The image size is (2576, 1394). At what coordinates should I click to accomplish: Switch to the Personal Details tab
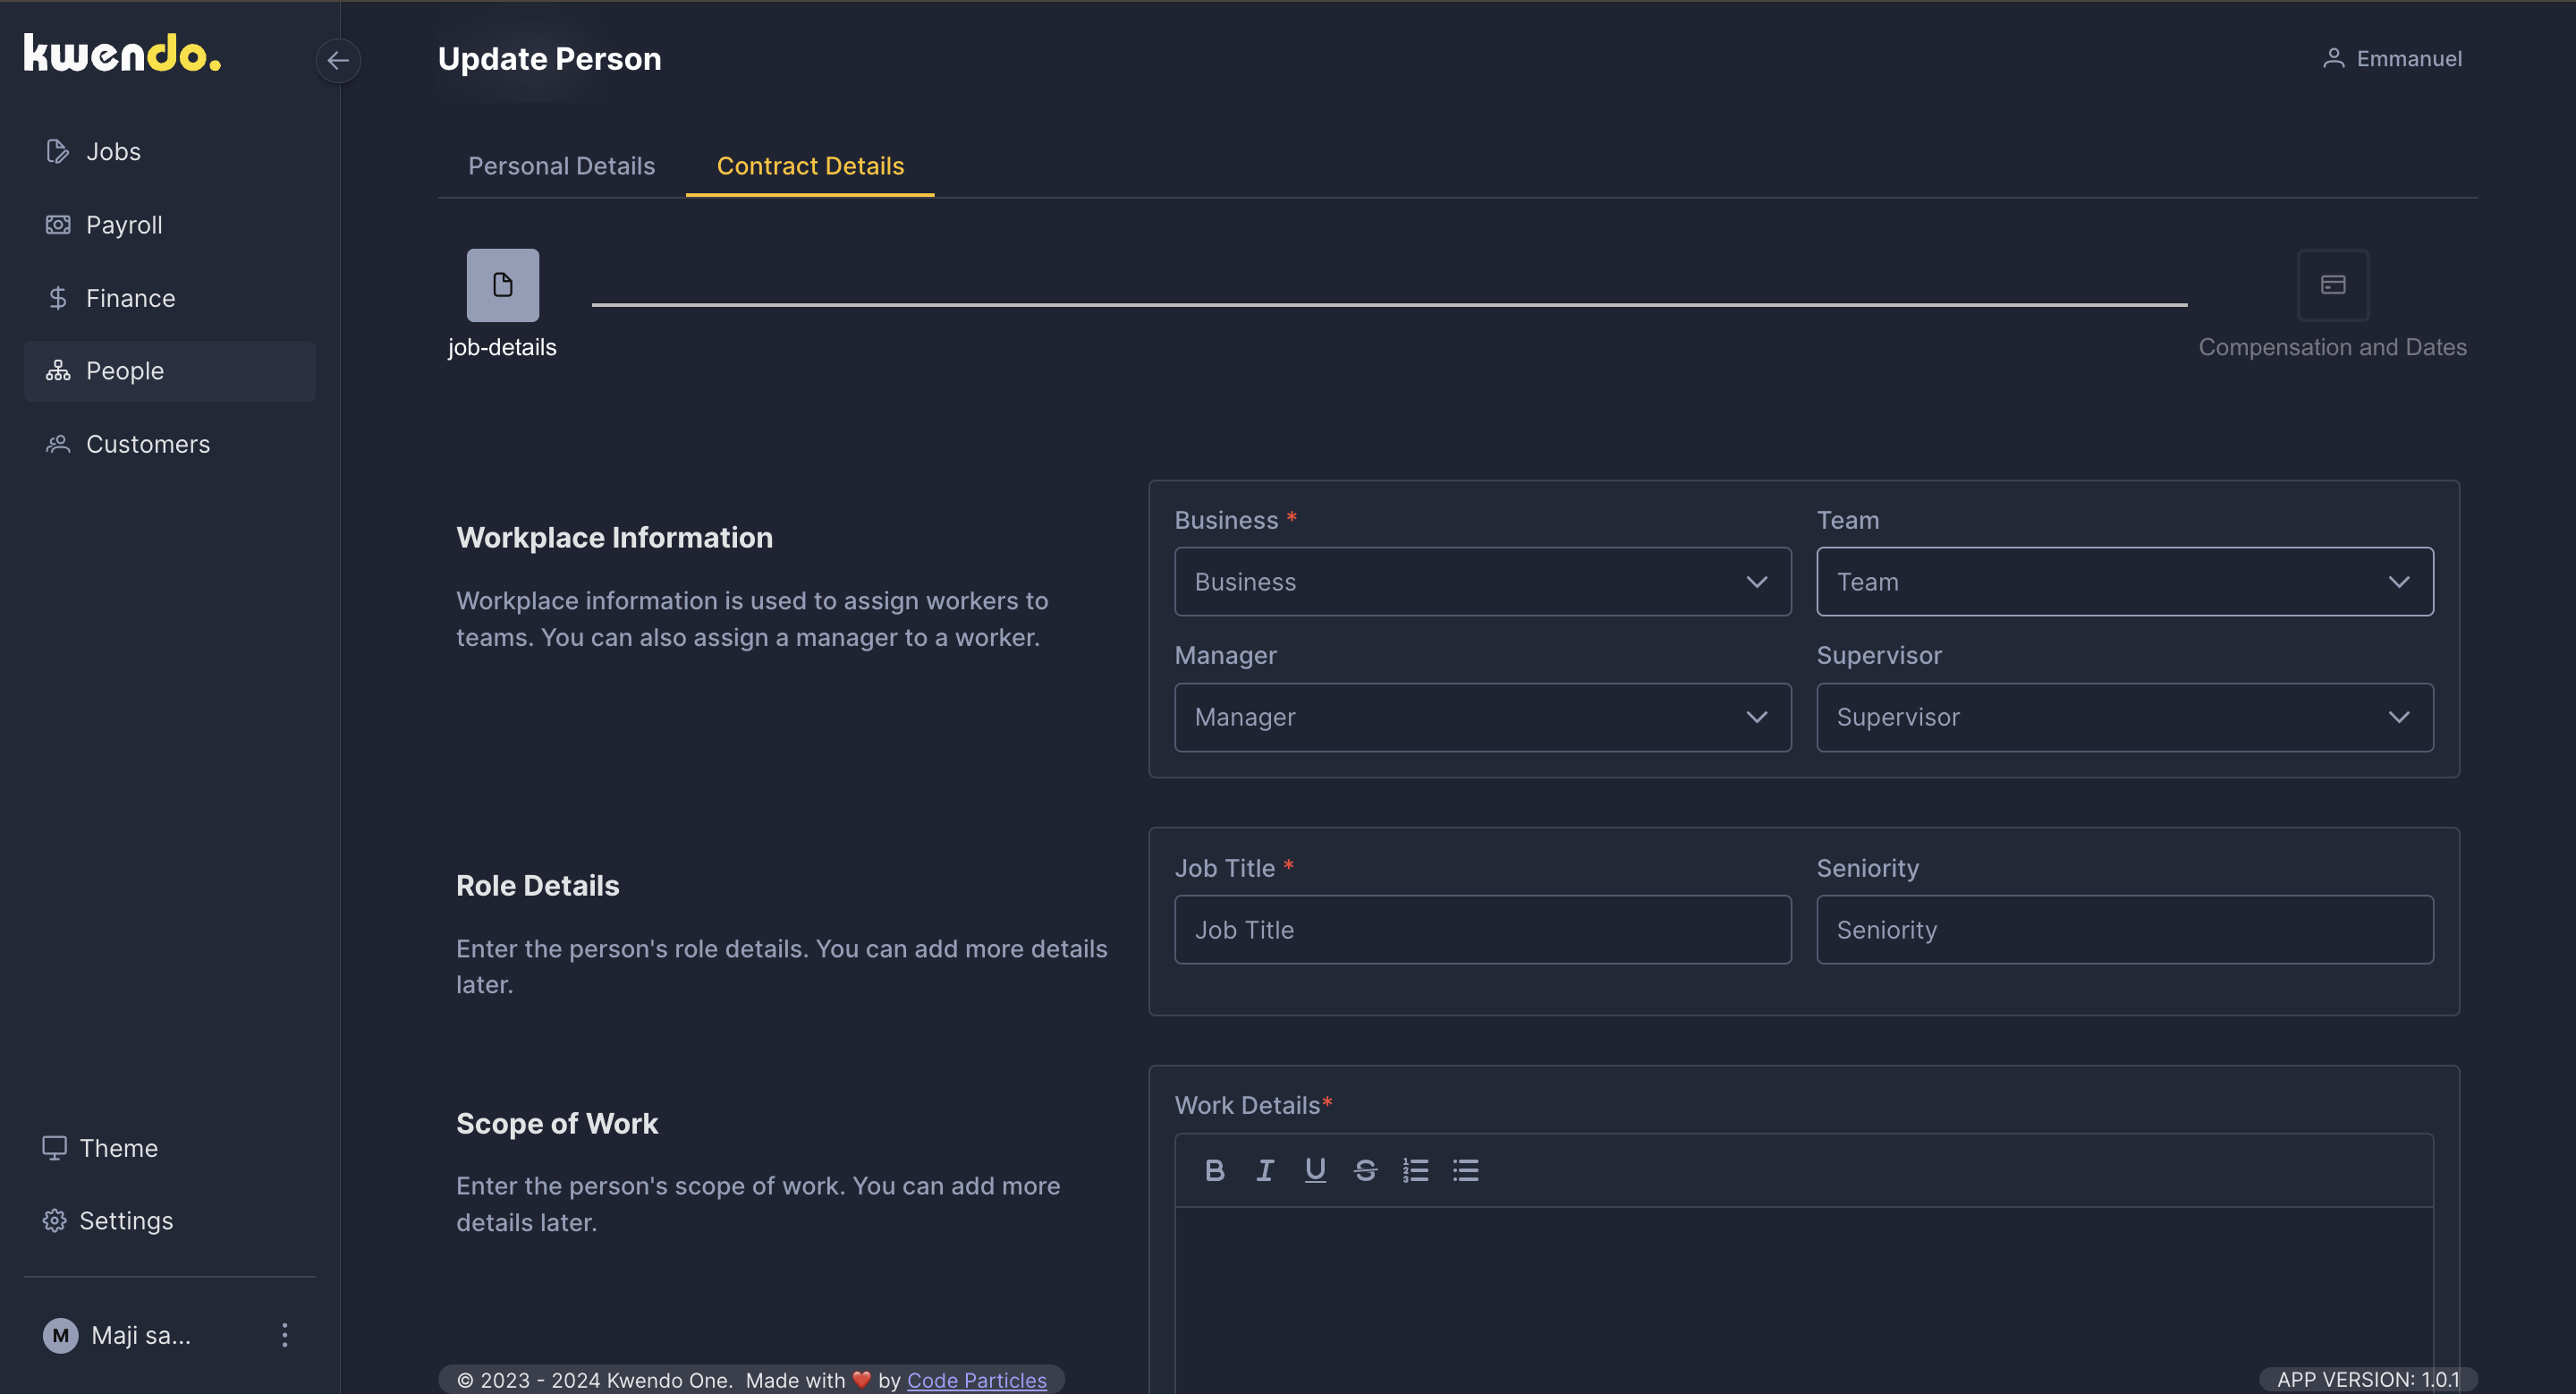click(561, 166)
